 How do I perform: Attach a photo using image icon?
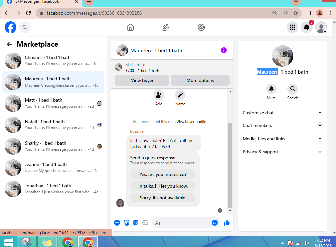coord(126,223)
